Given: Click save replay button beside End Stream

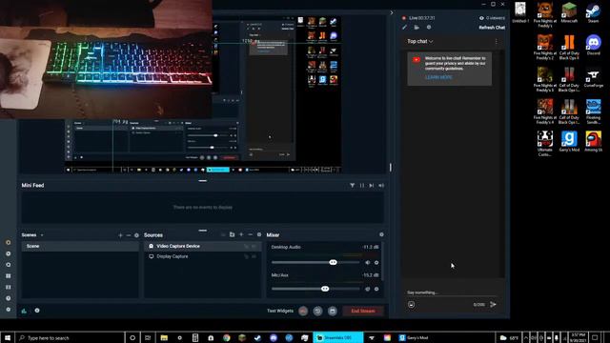Looking at the screenshot, I should coord(333,312).
